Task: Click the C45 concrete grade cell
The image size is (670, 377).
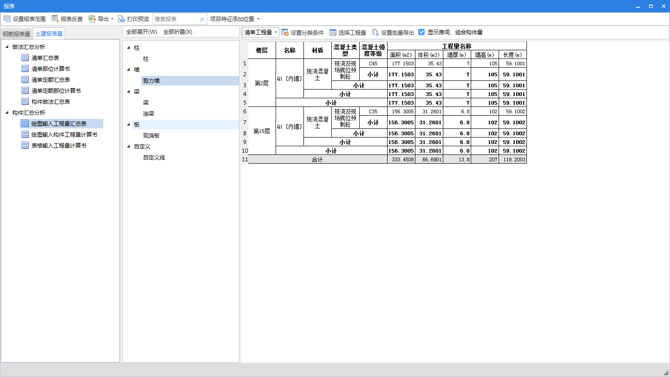Action: click(x=373, y=64)
